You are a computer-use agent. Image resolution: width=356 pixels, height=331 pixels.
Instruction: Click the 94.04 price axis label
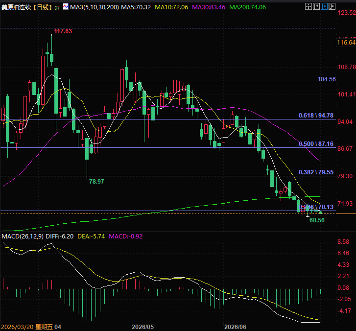tap(345, 122)
